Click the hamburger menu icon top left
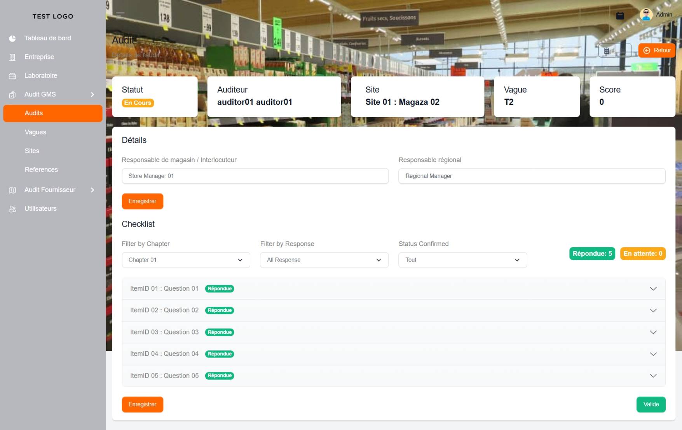This screenshot has width=682, height=430. point(120,15)
